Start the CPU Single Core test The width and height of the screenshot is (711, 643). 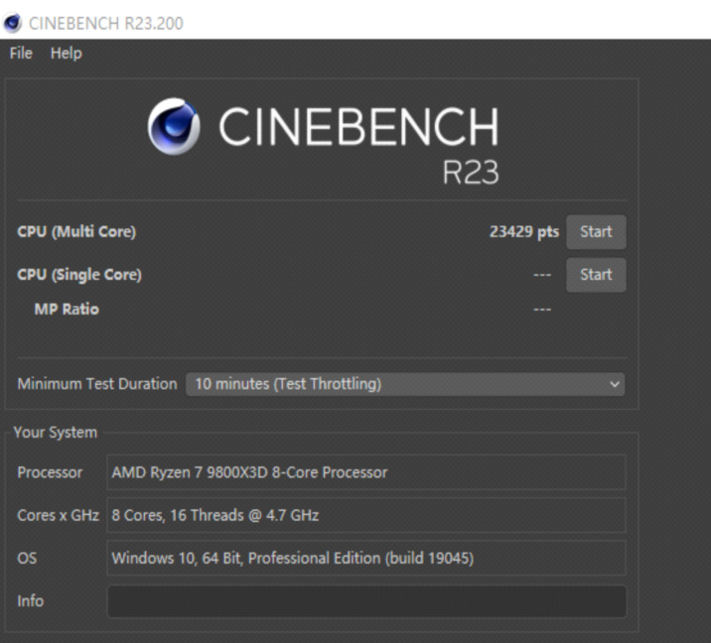click(596, 275)
